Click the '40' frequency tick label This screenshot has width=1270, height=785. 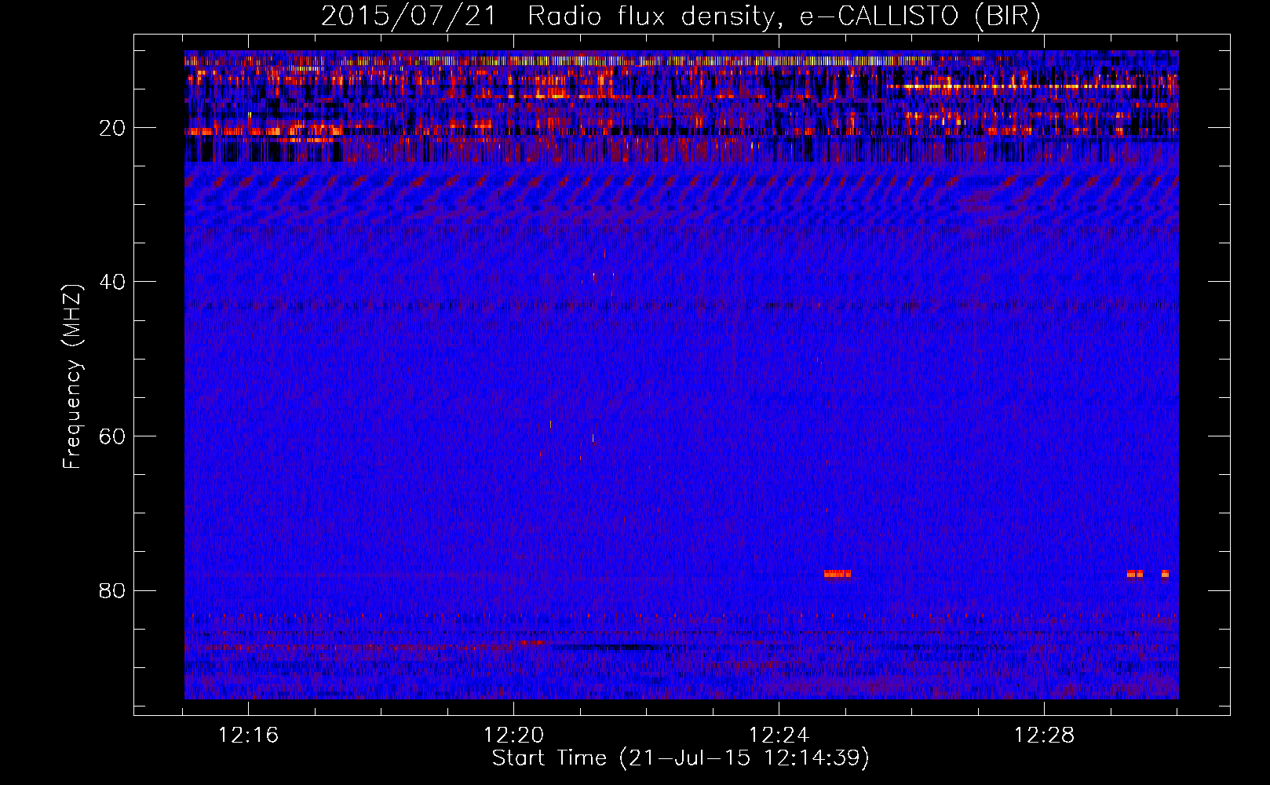113,282
